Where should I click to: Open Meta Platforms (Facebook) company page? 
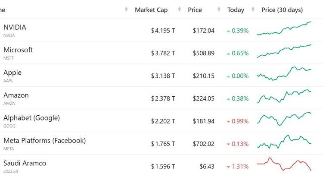pyautogui.click(x=44, y=140)
